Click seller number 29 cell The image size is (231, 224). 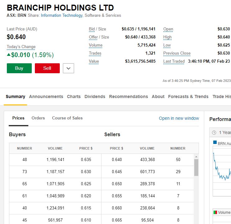click(x=178, y=172)
